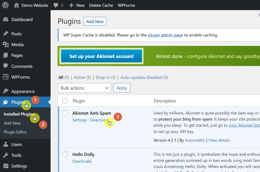The image size is (260, 172).
Task: Filter plugins by Active
Action: [79, 77]
